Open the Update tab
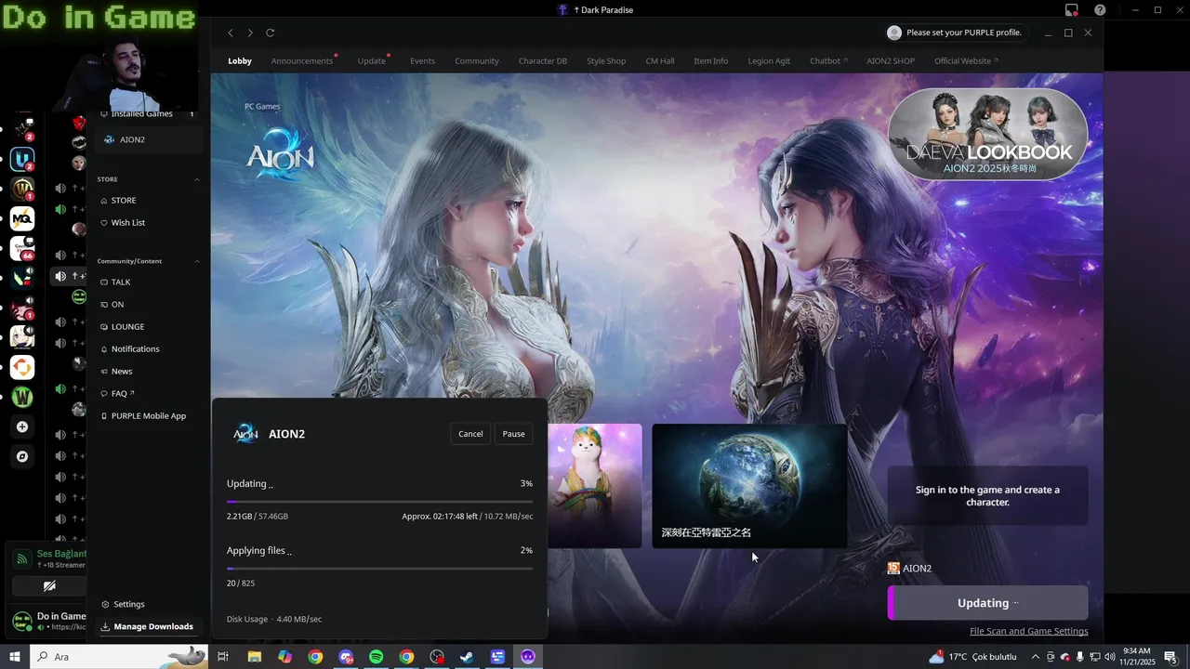 pos(371,61)
